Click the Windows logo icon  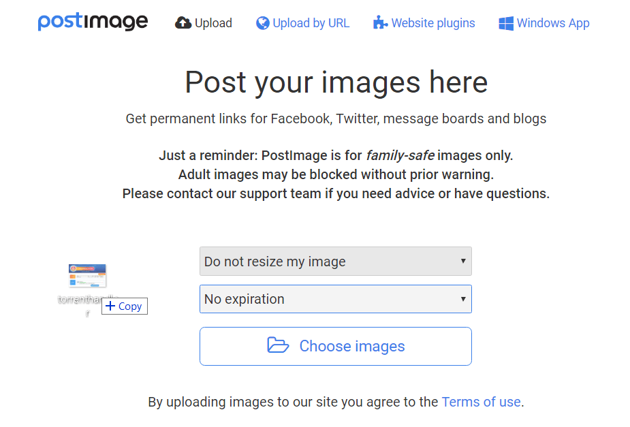coord(506,23)
